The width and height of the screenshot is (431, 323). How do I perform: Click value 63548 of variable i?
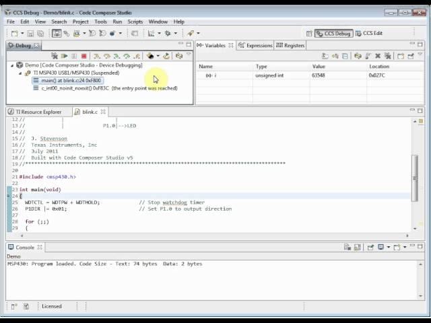coord(319,75)
